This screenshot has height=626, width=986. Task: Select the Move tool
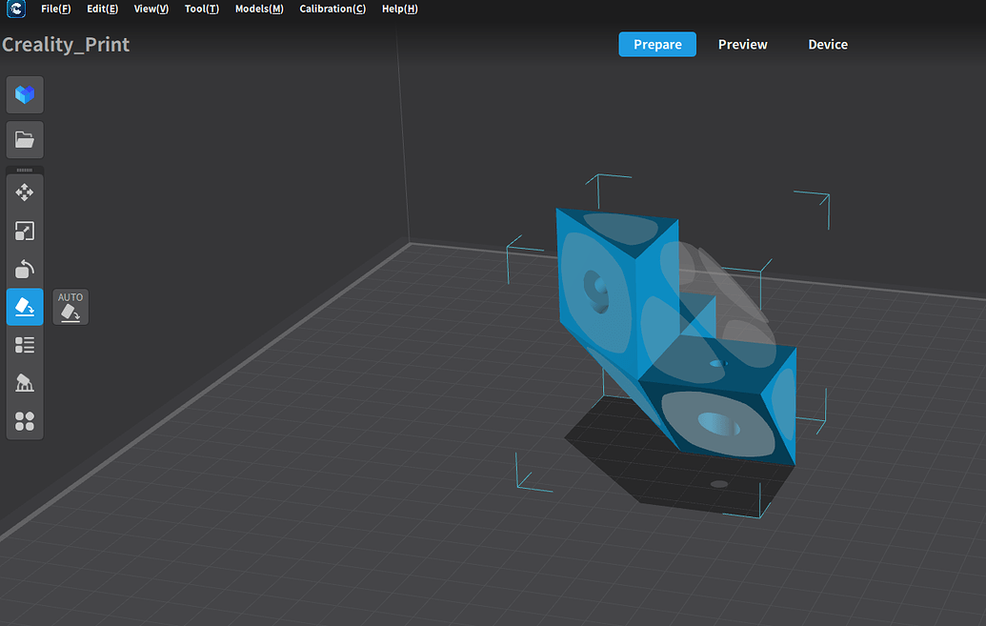point(25,192)
